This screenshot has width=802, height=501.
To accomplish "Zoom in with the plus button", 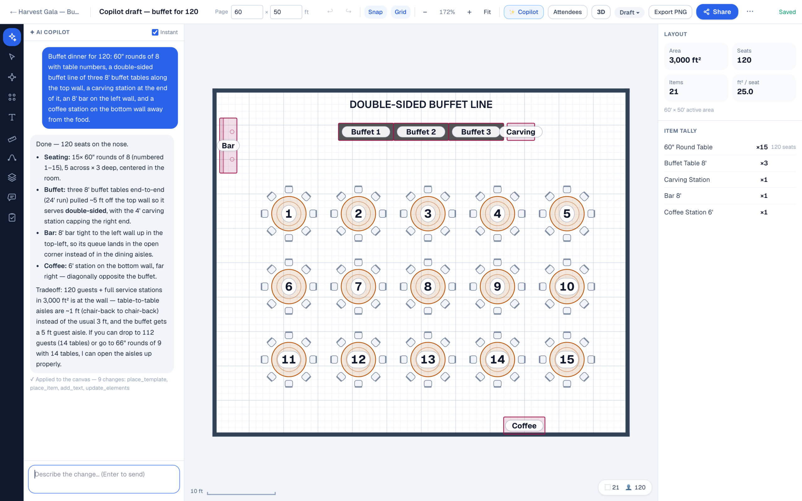I will click(x=469, y=12).
